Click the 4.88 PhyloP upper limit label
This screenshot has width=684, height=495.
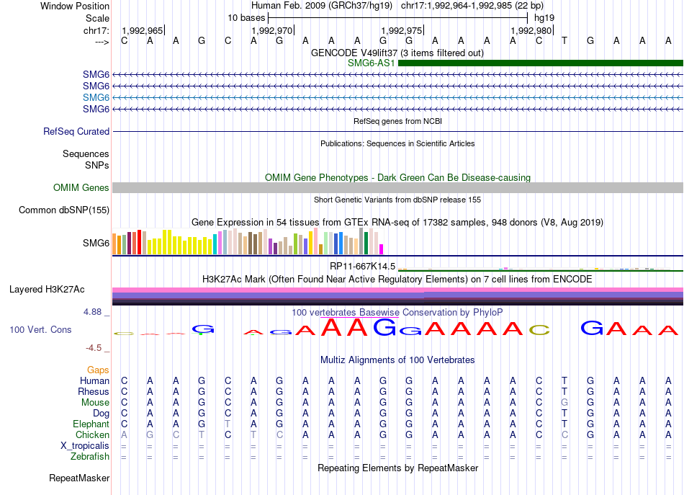(92, 312)
